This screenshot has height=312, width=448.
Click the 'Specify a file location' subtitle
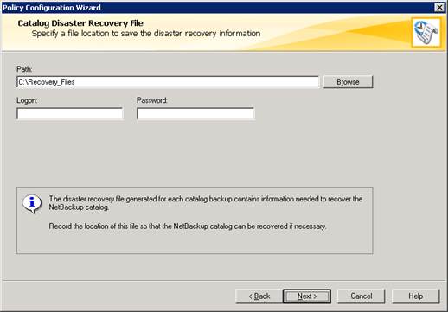pyautogui.click(x=146, y=34)
